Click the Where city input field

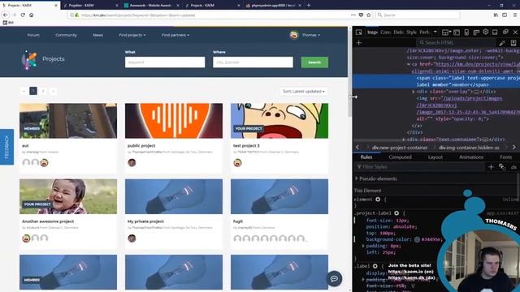(x=253, y=62)
